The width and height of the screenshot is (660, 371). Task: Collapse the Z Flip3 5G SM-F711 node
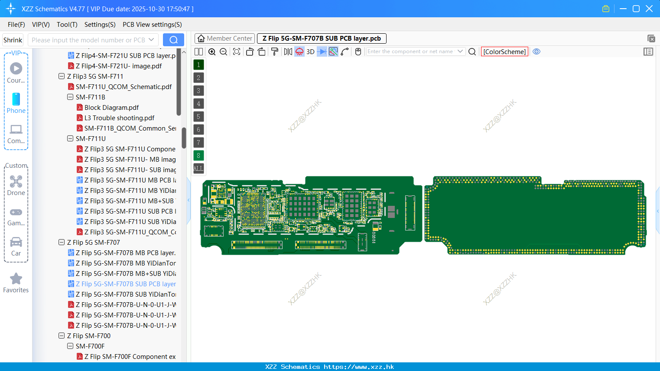click(x=61, y=76)
